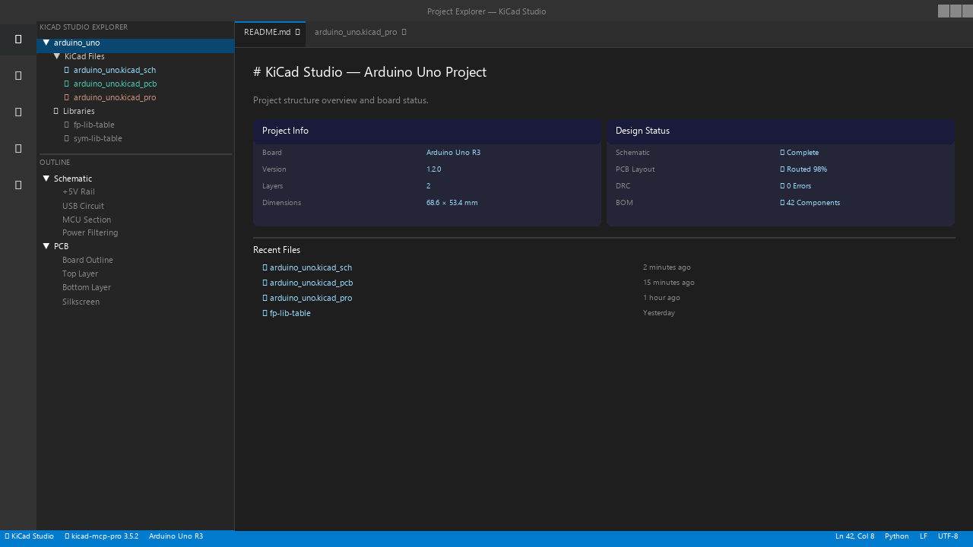This screenshot has height=547, width=973.
Task: Click Arduino Uno R3 in the status bar
Action: [x=176, y=536]
